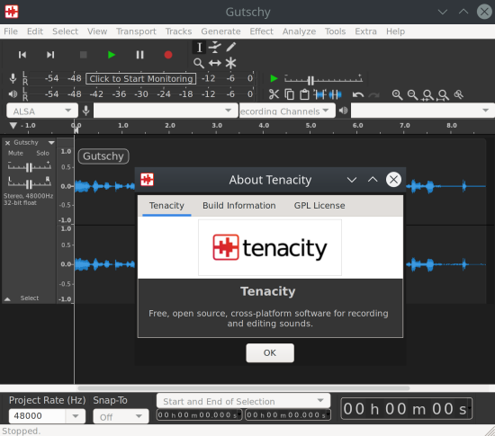Start playback with the green Play button
This screenshot has width=495, height=436.
coord(111,55)
